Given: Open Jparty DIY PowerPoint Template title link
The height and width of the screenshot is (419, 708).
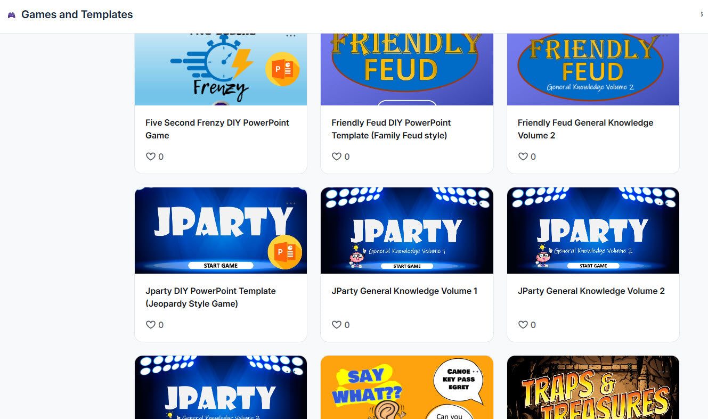Looking at the screenshot, I should coord(210,297).
